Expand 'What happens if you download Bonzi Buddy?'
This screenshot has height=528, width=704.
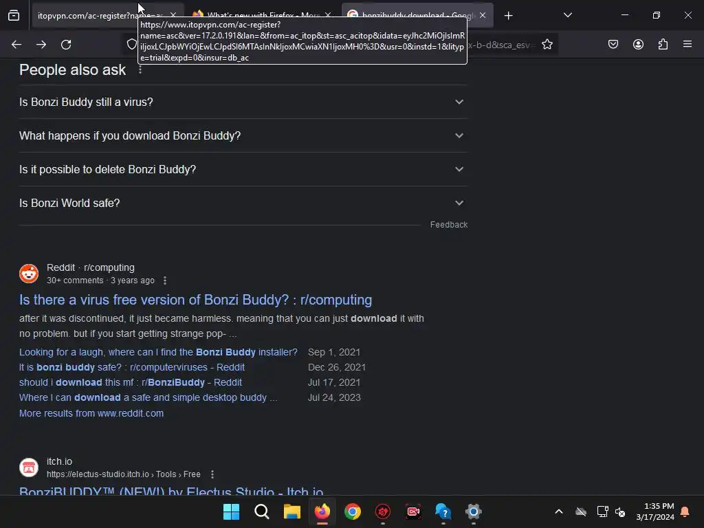[243, 135]
